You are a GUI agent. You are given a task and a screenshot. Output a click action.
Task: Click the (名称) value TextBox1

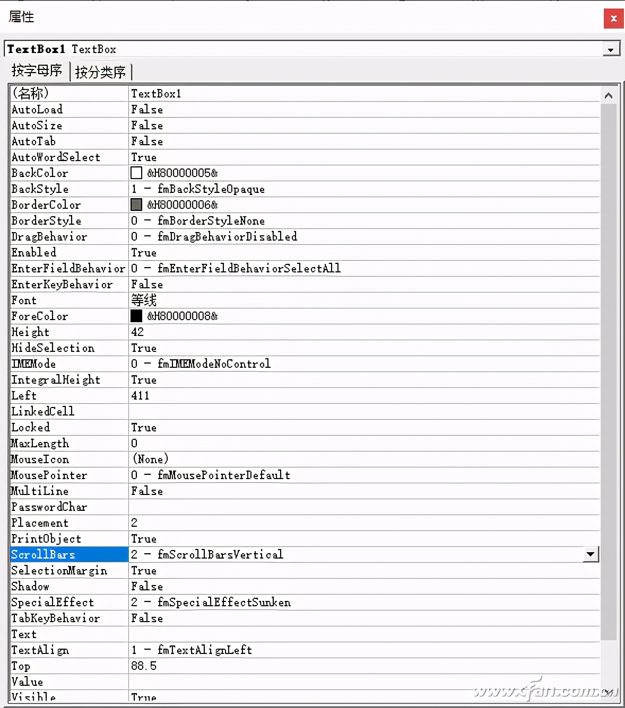(156, 93)
